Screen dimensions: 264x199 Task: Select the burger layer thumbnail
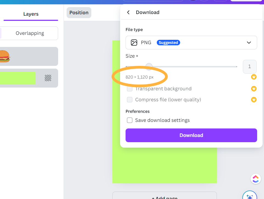[5, 56]
